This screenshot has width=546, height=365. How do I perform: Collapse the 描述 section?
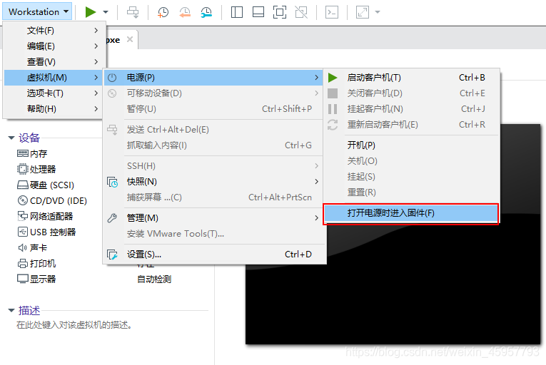[x=11, y=310]
